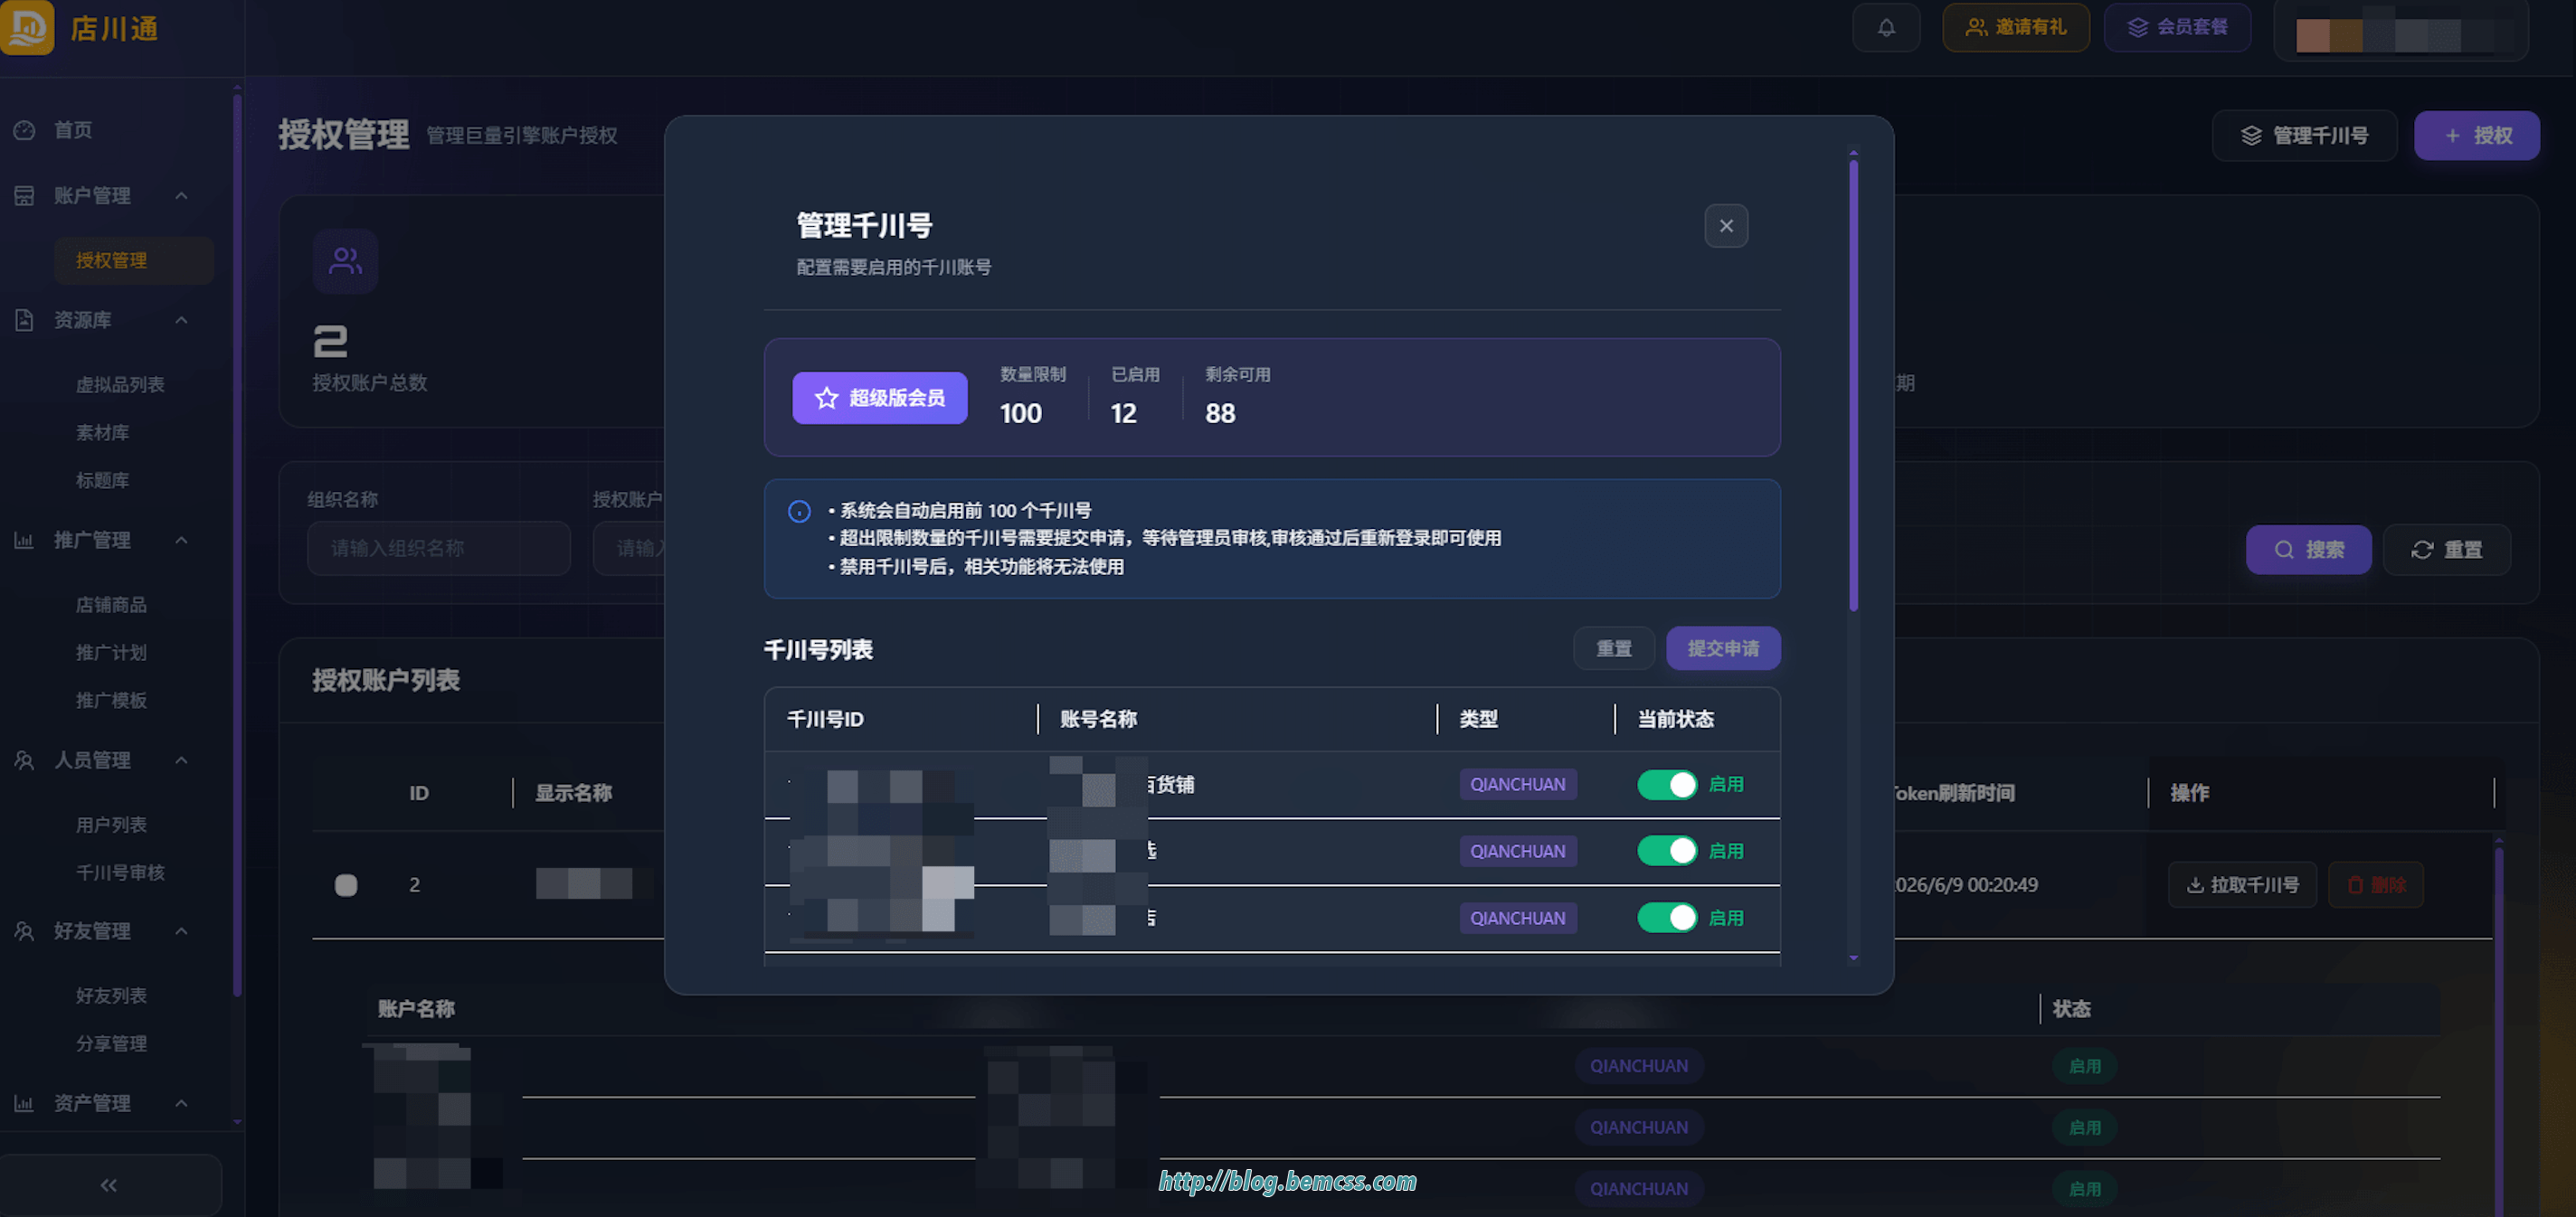Image resolution: width=2576 pixels, height=1217 pixels.
Task: Click the 账号名称 column header
Action: (1098, 720)
